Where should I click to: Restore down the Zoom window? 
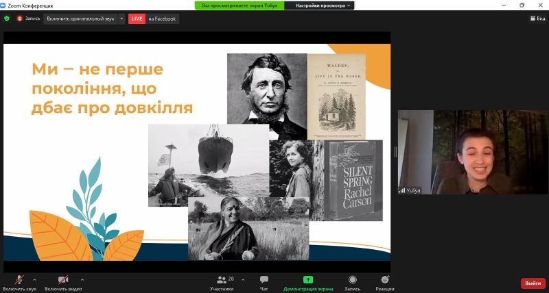point(522,5)
